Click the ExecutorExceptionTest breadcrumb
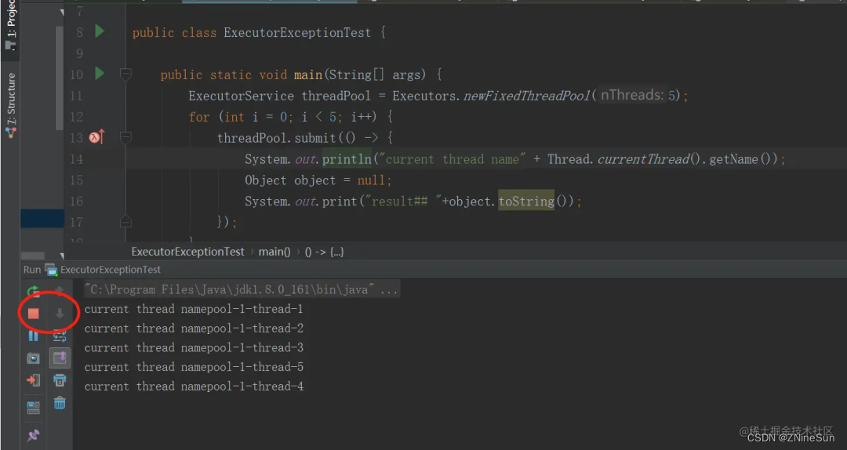The image size is (847, 450). pos(187,252)
